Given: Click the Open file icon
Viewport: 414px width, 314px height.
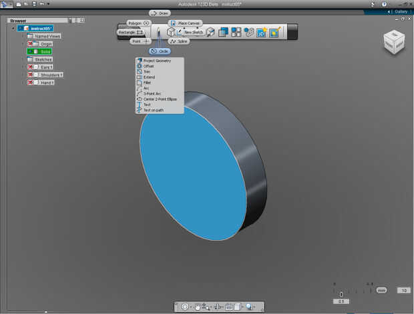Looking at the screenshot, I should click(26, 4).
